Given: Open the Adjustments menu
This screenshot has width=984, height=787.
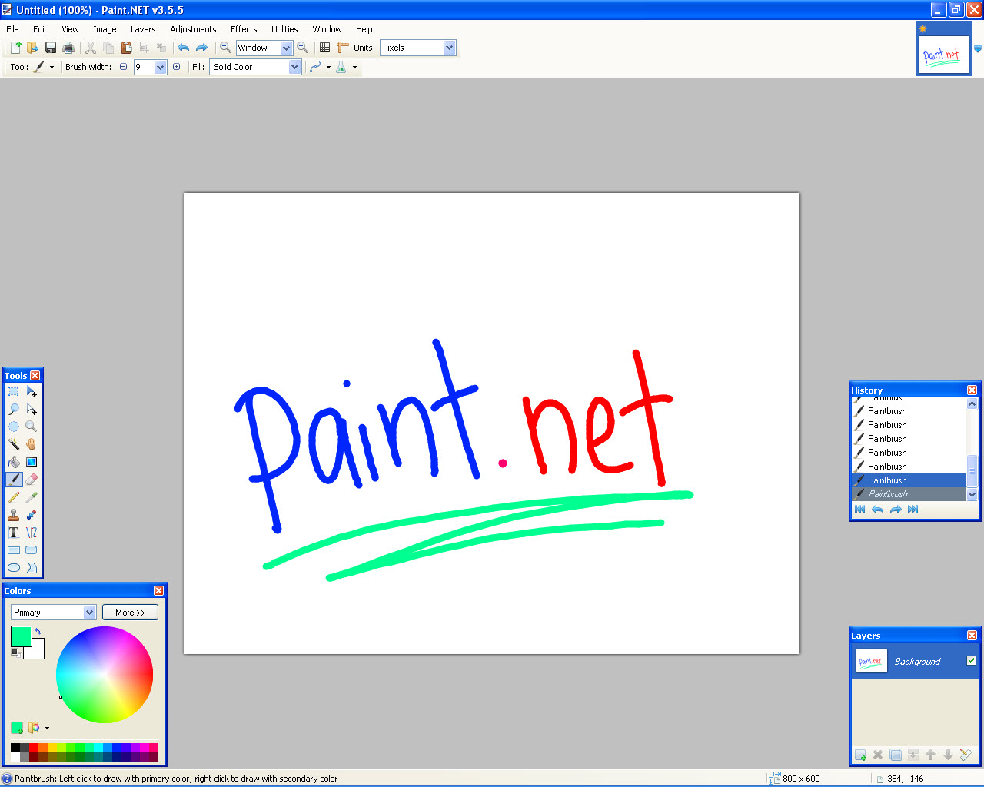Looking at the screenshot, I should coord(193,29).
